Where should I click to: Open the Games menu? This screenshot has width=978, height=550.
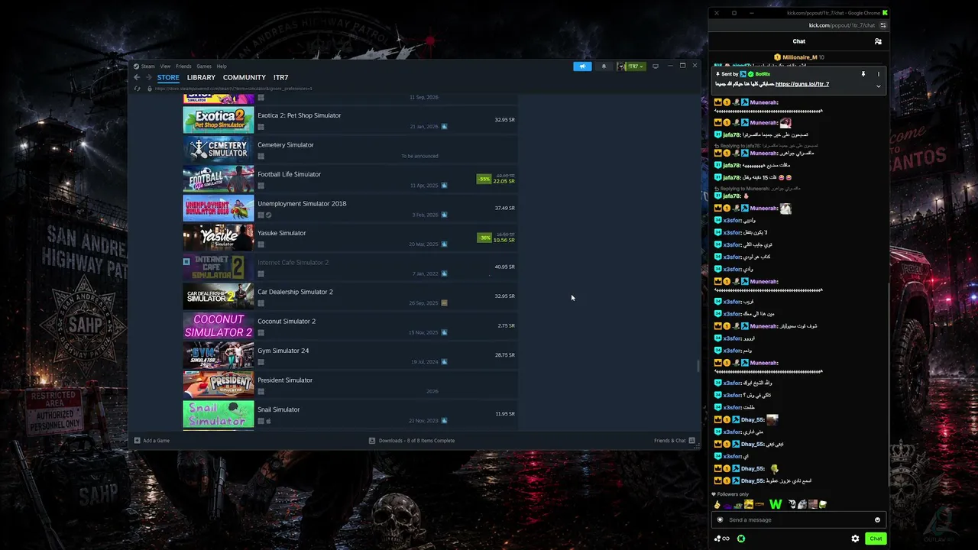(x=204, y=66)
